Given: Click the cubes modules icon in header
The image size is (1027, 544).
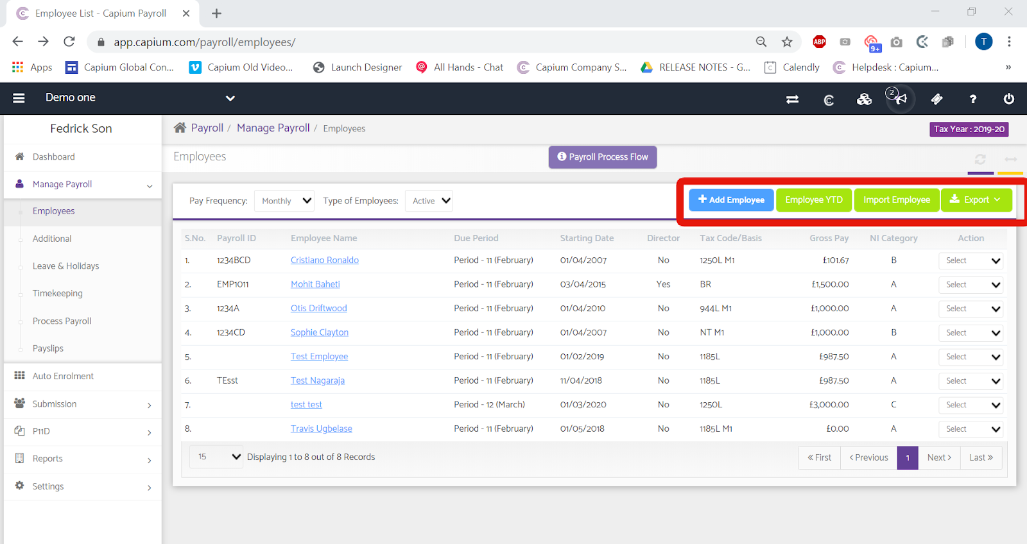Looking at the screenshot, I should (864, 99).
